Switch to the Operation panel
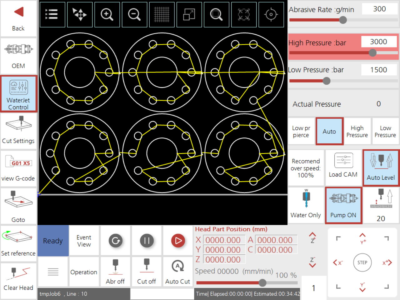 [84, 272]
